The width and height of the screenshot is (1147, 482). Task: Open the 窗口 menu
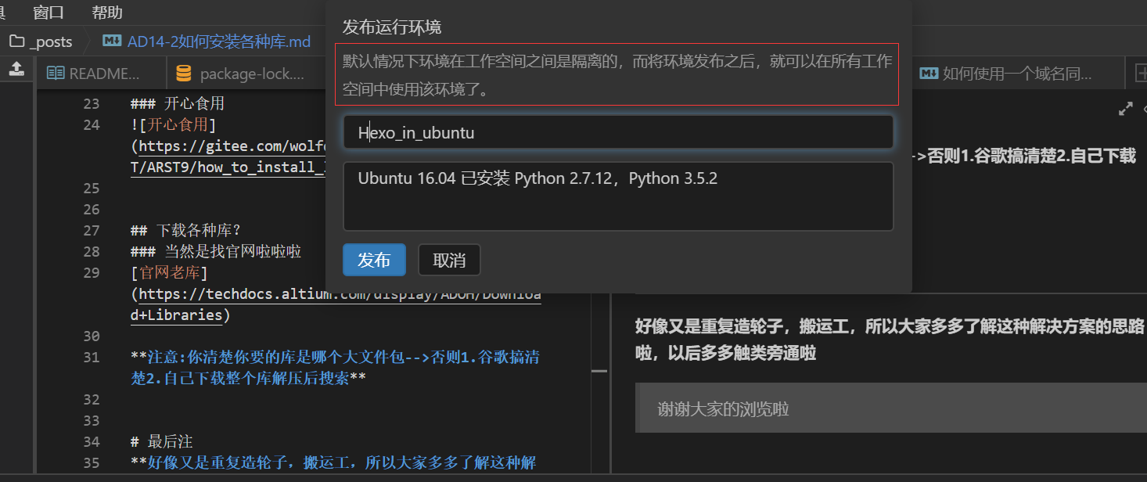(49, 13)
